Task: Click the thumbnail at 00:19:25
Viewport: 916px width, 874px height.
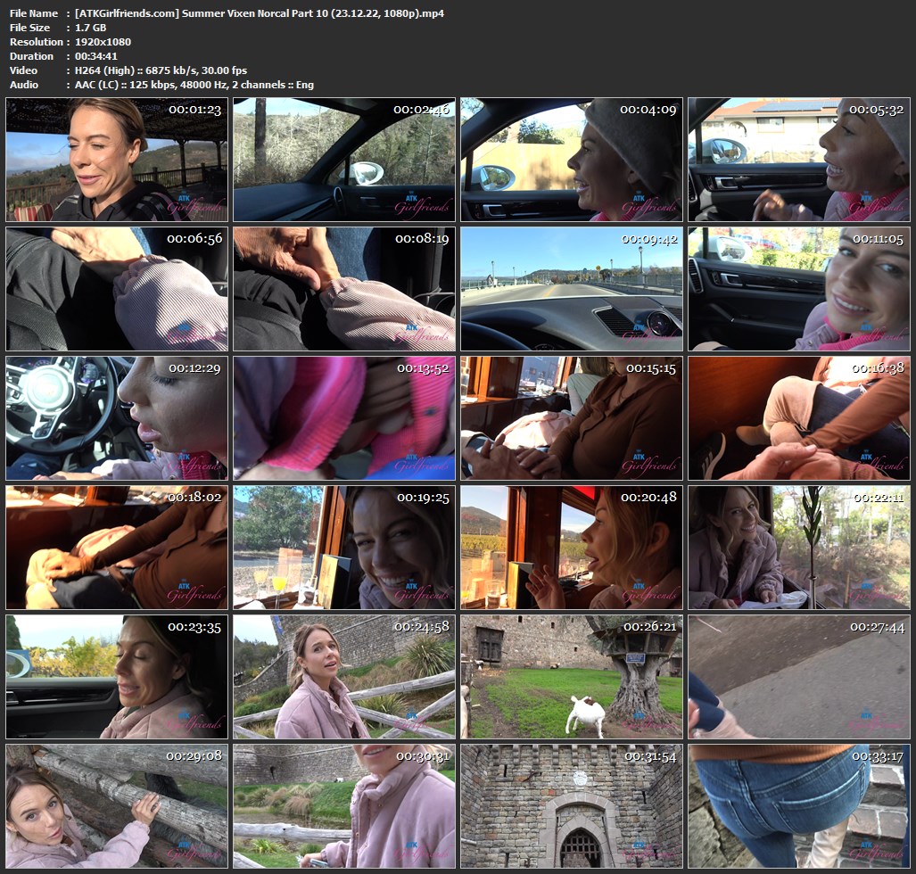Action: tap(344, 548)
